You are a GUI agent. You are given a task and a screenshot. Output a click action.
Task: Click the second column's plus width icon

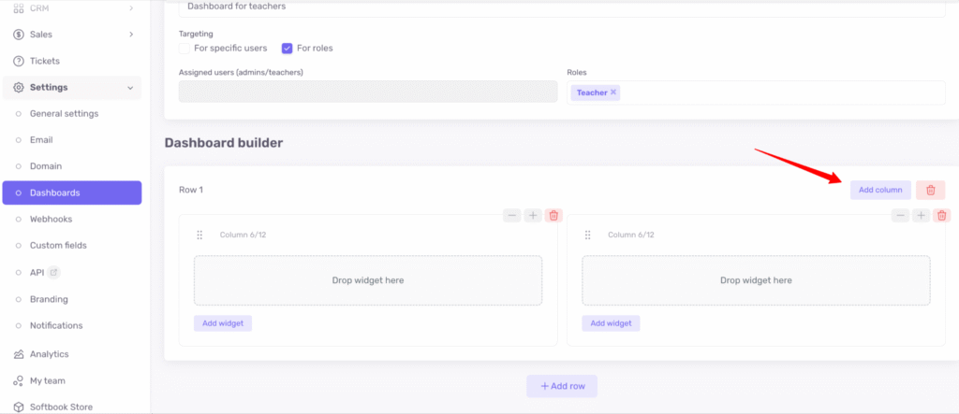click(922, 215)
